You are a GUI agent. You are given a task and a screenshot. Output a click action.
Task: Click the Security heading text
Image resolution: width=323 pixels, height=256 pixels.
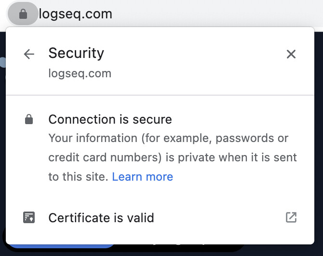click(x=76, y=53)
